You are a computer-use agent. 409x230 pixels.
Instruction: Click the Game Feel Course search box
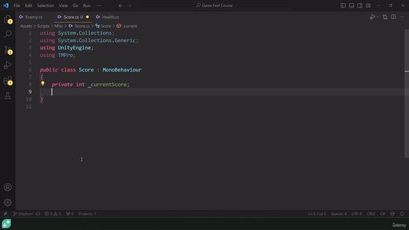(x=215, y=6)
